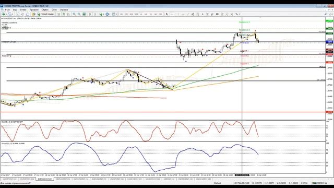334x188 pixels.
Task: Expand the Periods dropdown arrow
Action: tap(110, 14)
